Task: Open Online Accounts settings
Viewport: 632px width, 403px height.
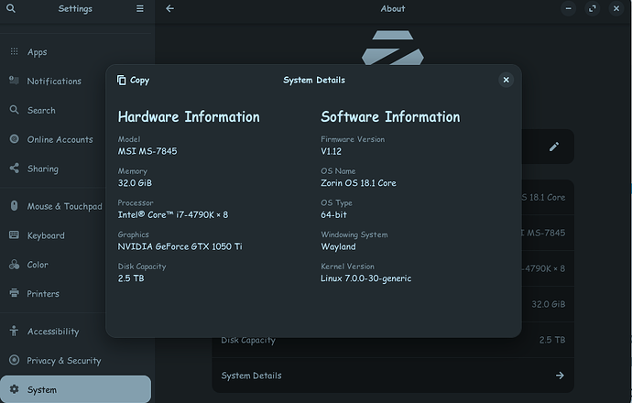Action: 76,139
